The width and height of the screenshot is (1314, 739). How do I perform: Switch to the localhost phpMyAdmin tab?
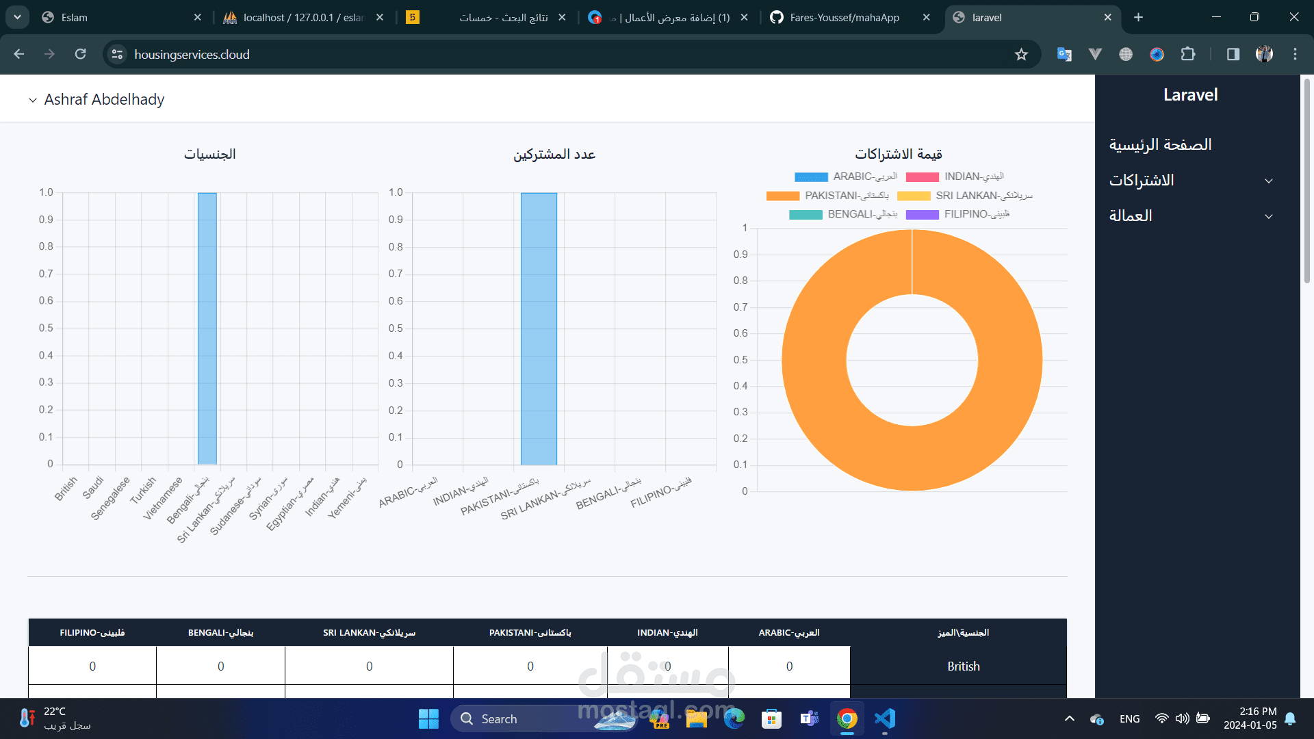coord(304,17)
